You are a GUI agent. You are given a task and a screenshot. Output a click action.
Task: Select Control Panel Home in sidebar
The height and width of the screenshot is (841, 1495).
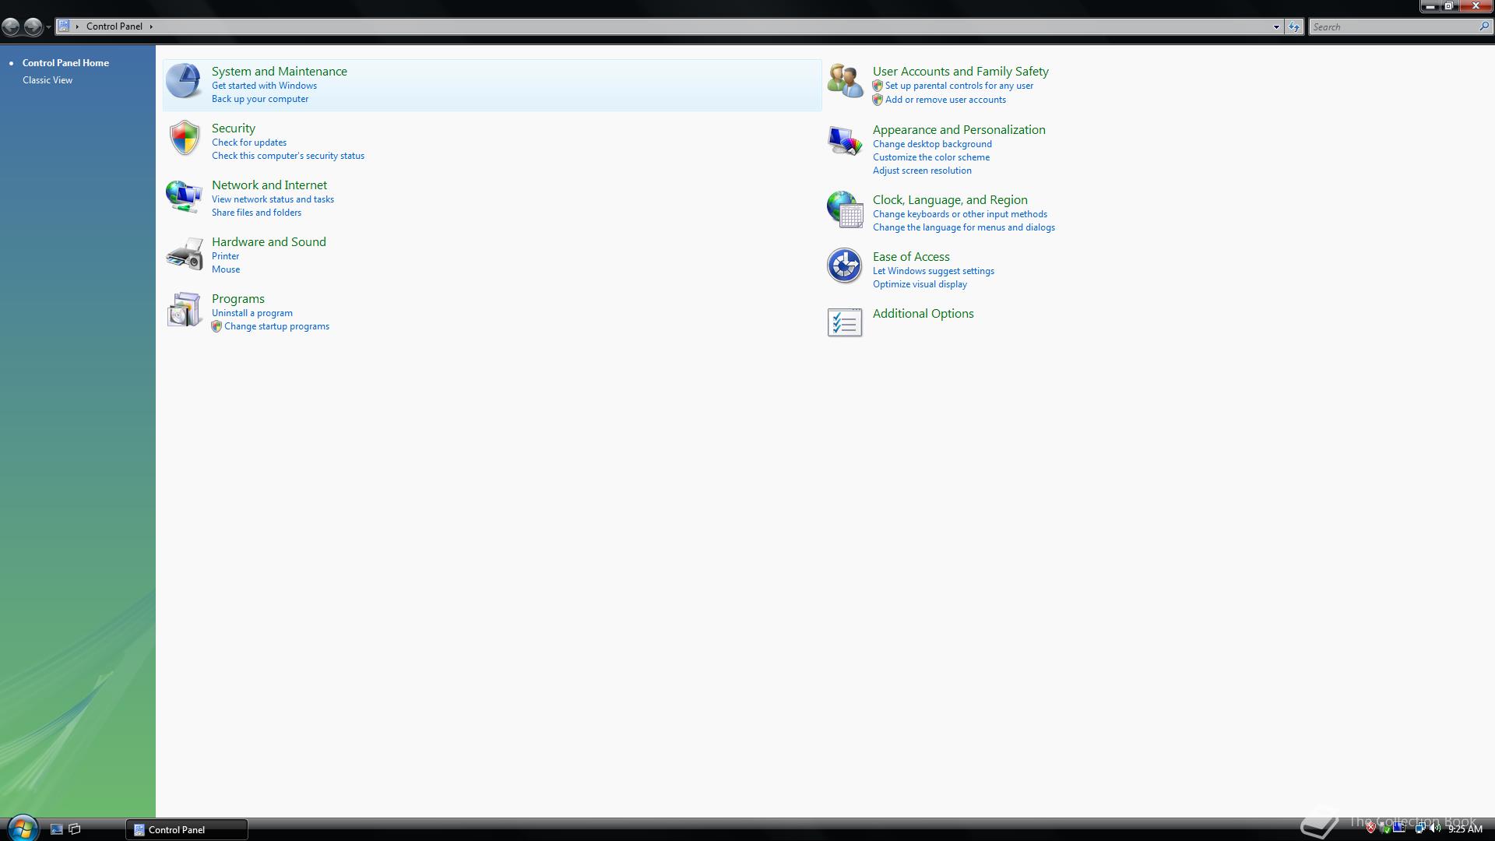(65, 63)
